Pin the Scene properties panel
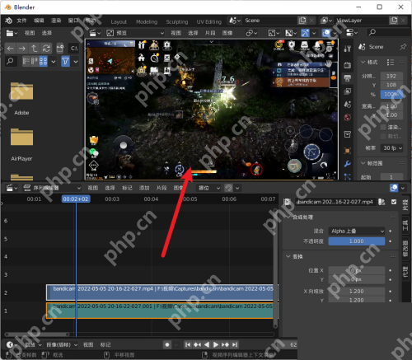This screenshot has width=412, height=360. [x=403, y=47]
